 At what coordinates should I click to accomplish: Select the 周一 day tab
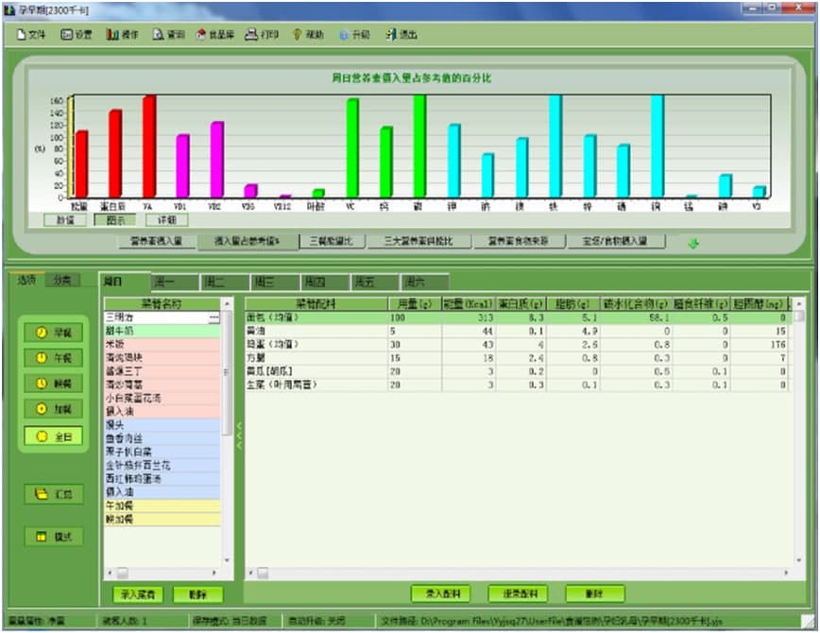point(175,282)
